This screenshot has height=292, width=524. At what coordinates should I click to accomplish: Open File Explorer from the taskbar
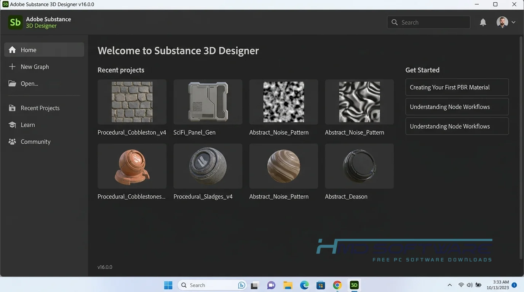288,285
